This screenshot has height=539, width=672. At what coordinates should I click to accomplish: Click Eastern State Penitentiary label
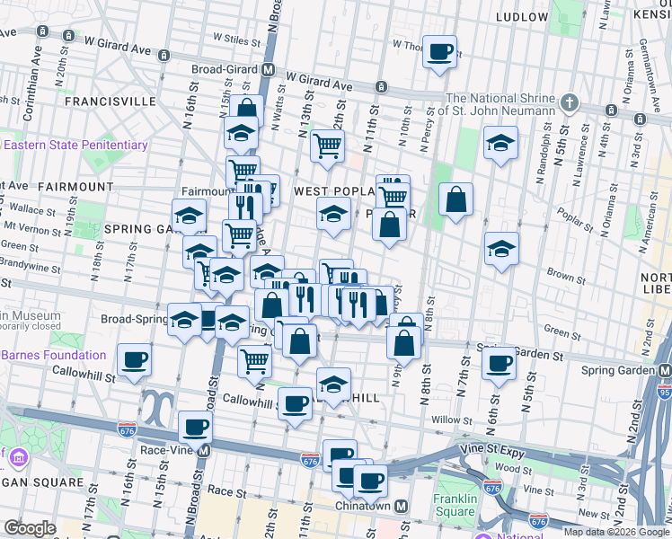75,146
